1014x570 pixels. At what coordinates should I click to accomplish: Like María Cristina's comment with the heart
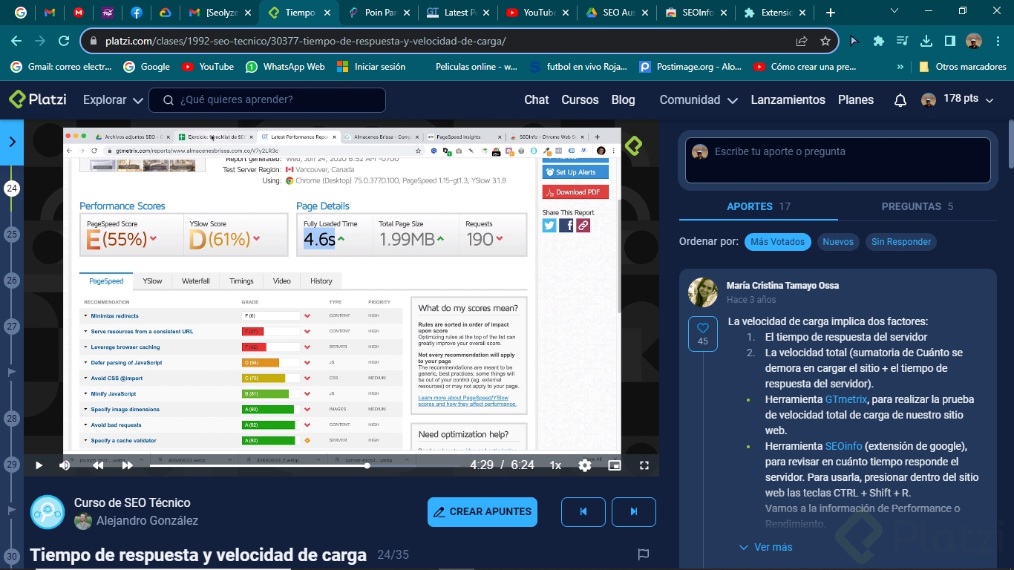(x=702, y=327)
